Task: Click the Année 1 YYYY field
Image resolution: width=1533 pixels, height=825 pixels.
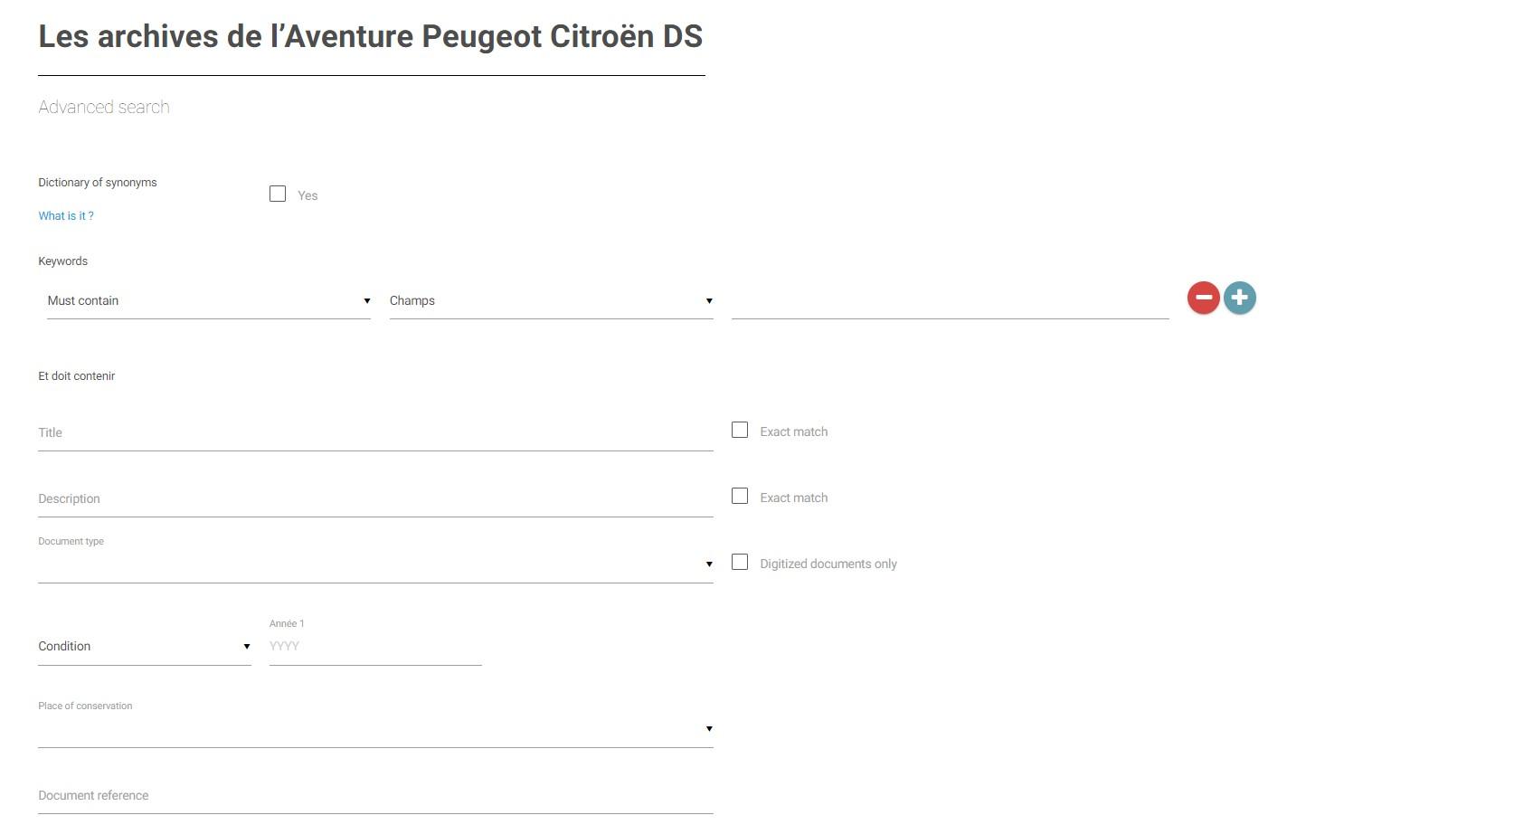Action: click(374, 647)
